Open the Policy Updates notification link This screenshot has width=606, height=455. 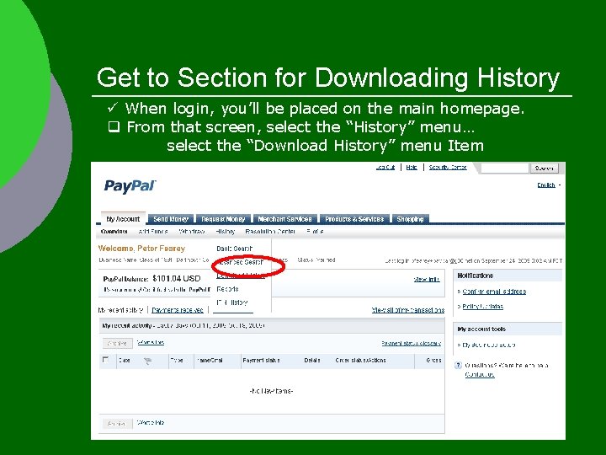pos(483,307)
